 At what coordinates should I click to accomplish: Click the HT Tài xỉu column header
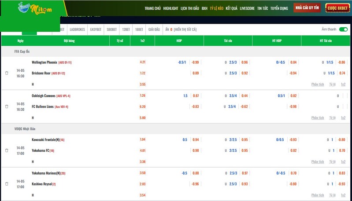(326, 40)
